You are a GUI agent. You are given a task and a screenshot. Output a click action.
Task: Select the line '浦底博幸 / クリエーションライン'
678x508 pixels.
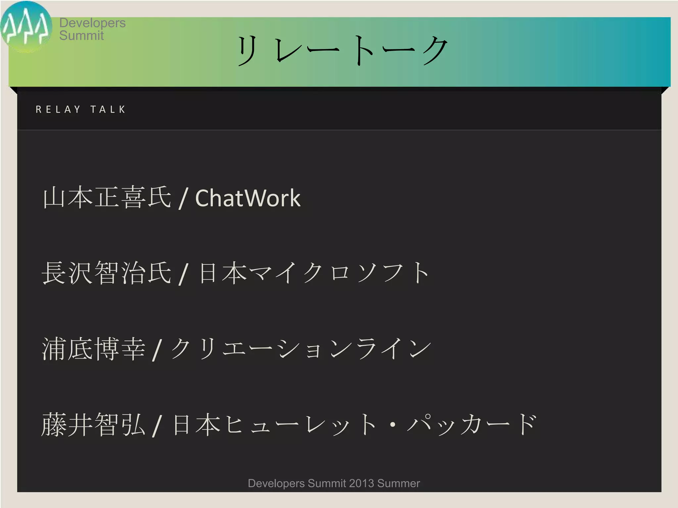[x=237, y=349]
